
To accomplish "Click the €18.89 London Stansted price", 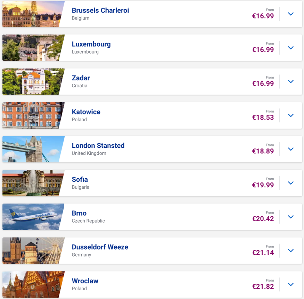I will [263, 151].
